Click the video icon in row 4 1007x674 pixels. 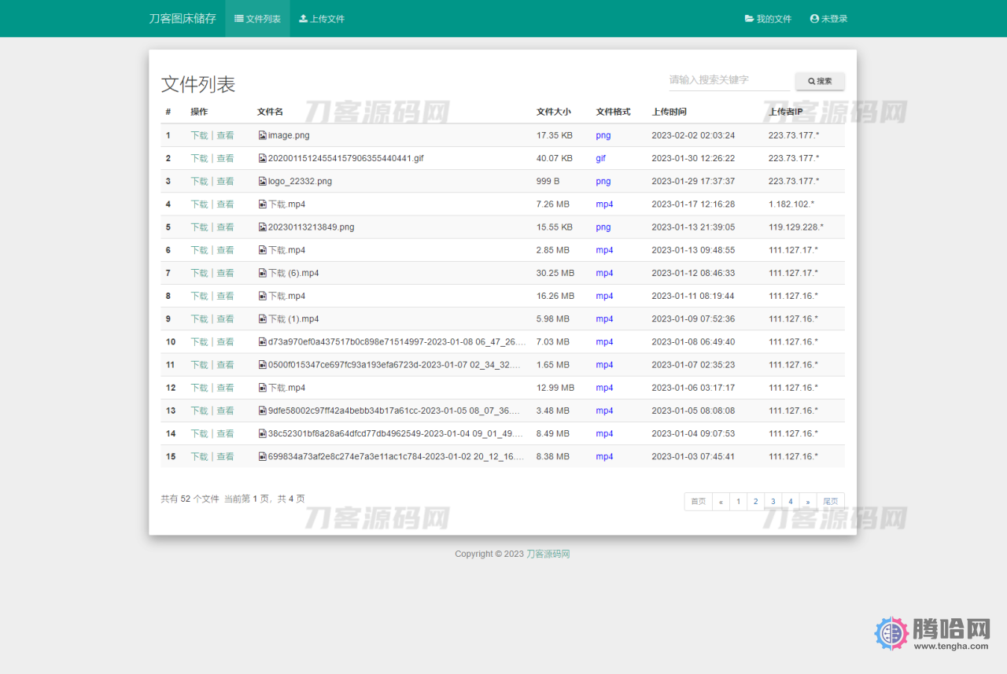coord(263,204)
